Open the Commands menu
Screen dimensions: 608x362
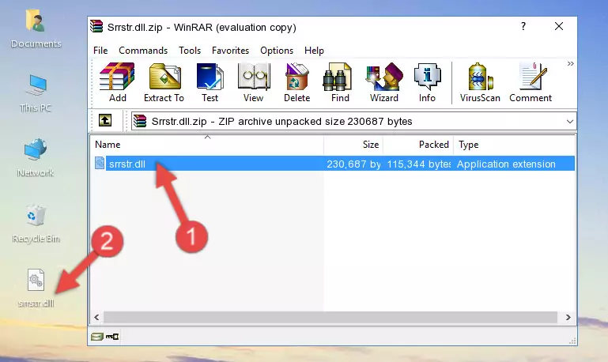tap(143, 51)
